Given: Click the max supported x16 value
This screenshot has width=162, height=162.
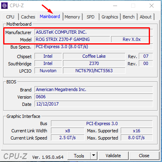Looking at the screenshot, I should [x=137, y=131].
